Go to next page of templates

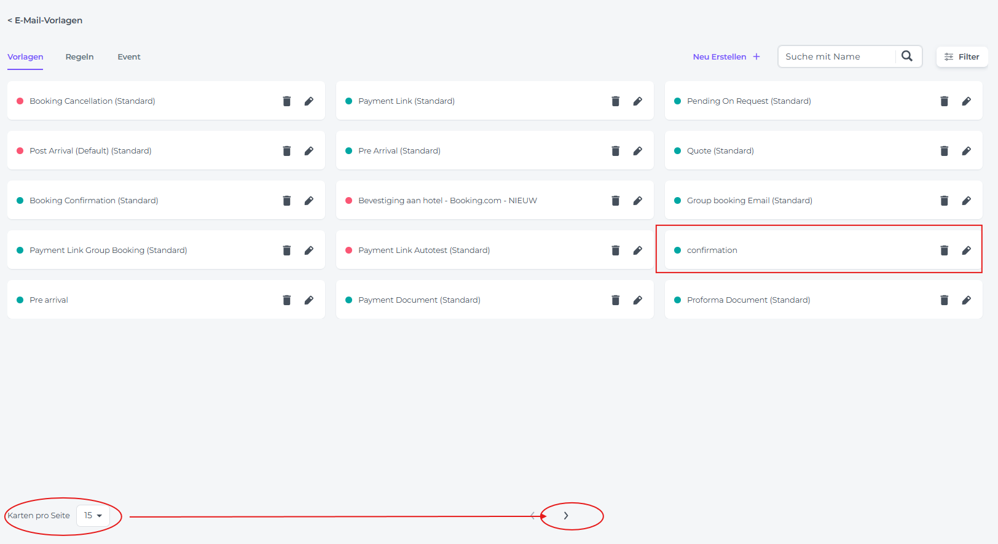566,516
